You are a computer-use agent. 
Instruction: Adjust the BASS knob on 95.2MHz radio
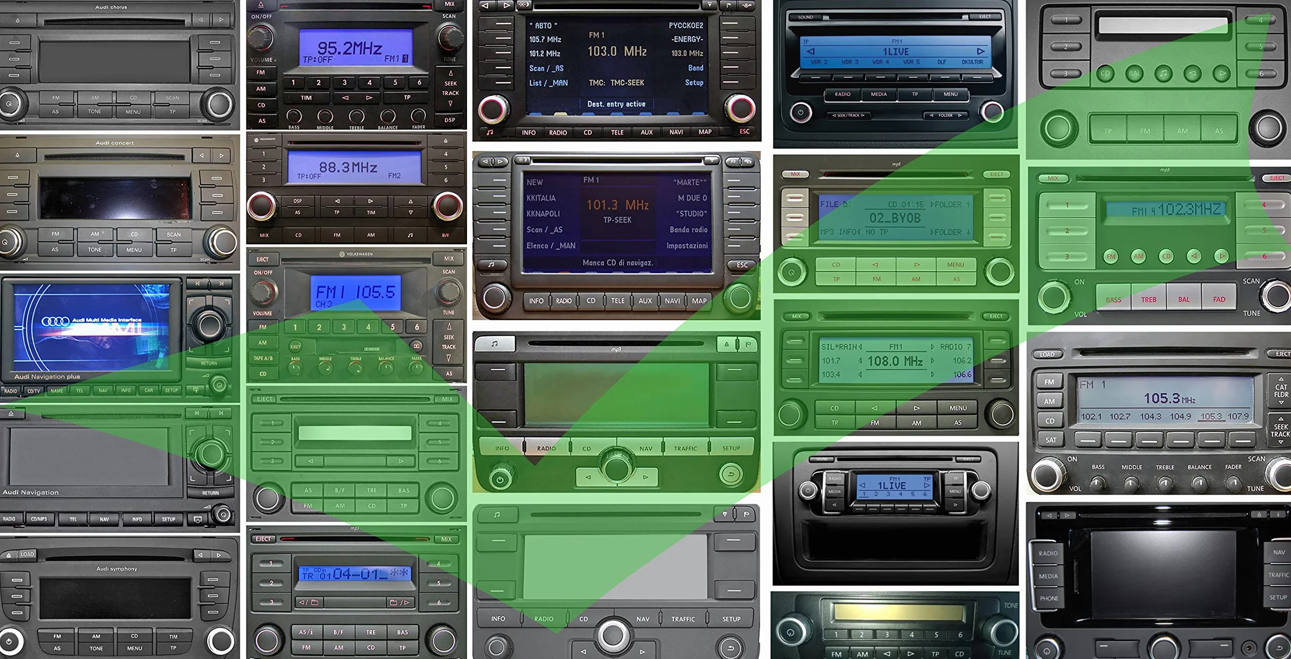pyautogui.click(x=294, y=116)
